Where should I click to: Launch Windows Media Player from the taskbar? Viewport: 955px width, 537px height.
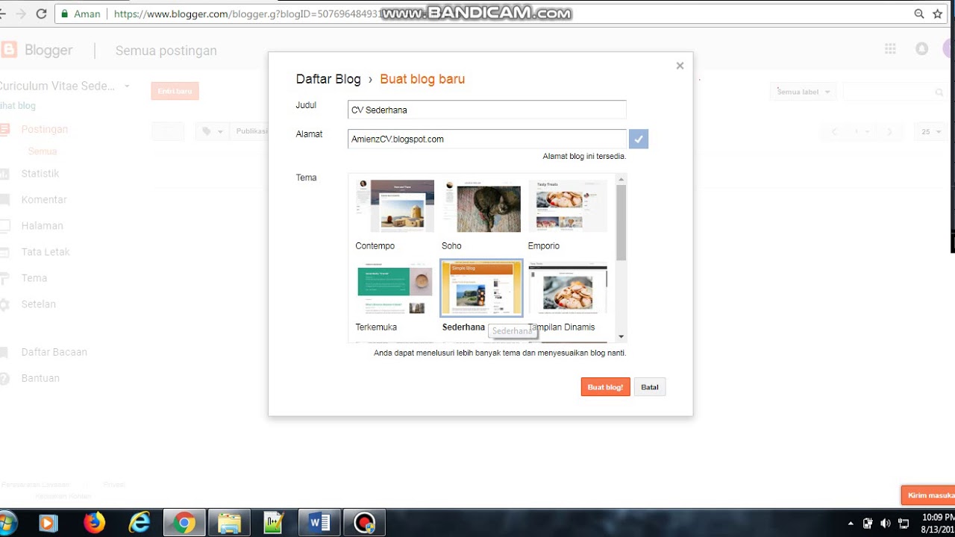[48, 523]
